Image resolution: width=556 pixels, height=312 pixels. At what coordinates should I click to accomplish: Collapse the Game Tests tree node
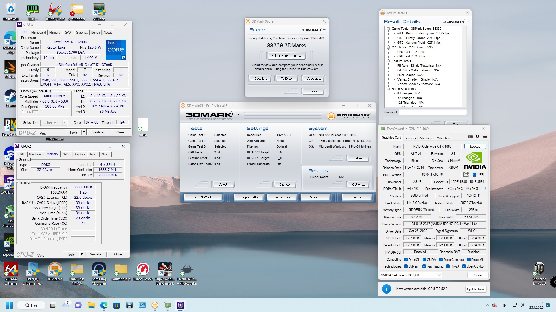point(388,29)
